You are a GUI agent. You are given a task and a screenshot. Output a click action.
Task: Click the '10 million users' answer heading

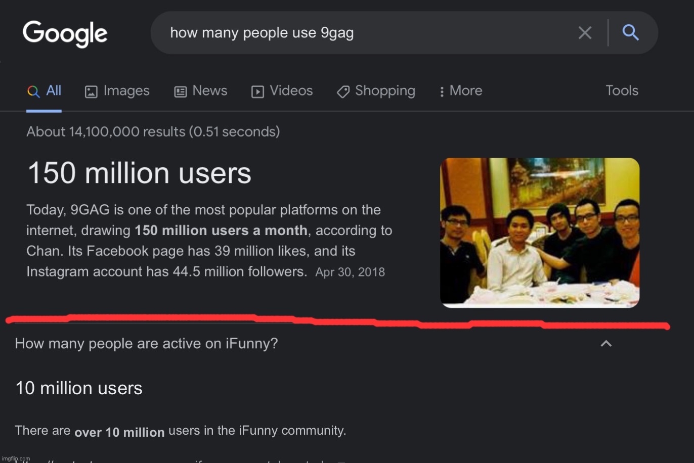point(79,388)
